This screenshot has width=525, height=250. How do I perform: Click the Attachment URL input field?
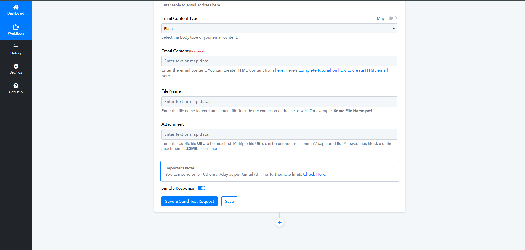[x=279, y=134]
